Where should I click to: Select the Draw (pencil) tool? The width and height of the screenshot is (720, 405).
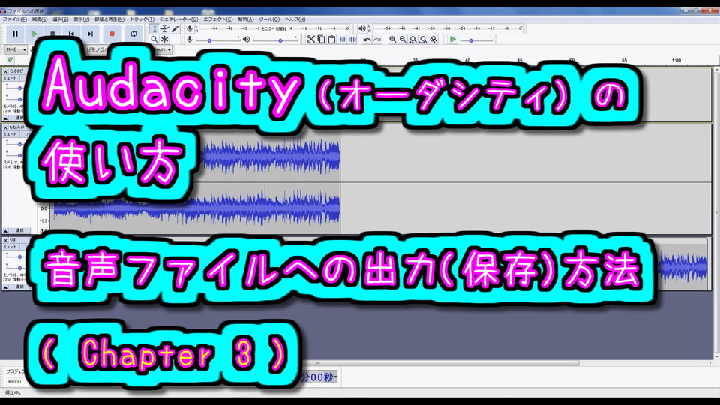click(x=175, y=29)
